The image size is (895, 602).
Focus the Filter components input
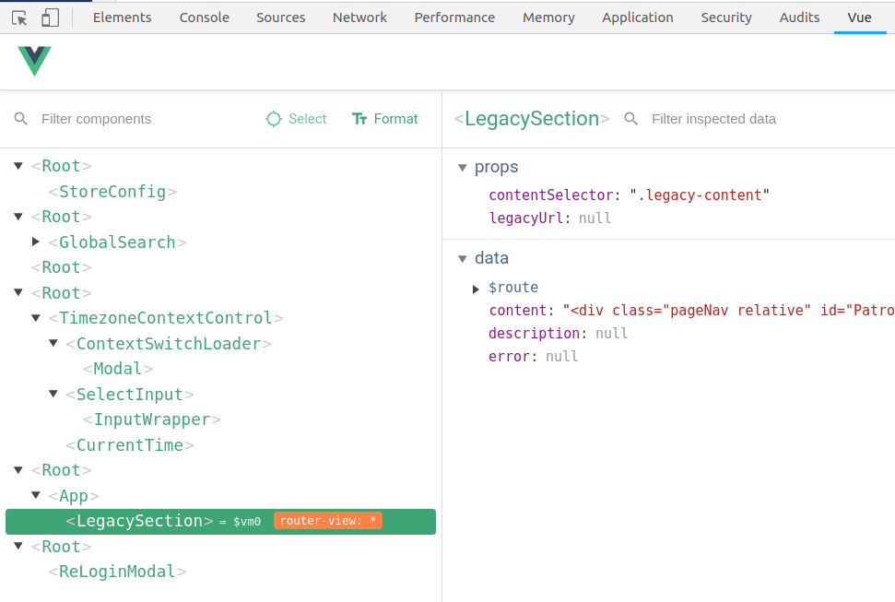(x=96, y=119)
